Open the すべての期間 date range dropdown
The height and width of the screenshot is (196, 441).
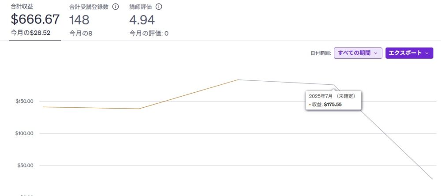point(358,53)
